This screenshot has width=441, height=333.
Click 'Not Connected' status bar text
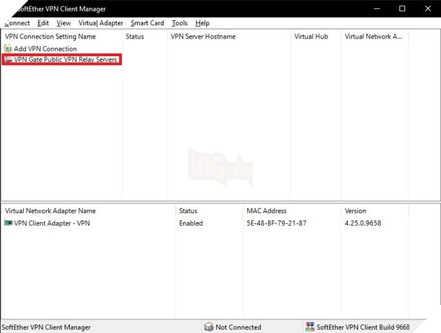pos(238,327)
